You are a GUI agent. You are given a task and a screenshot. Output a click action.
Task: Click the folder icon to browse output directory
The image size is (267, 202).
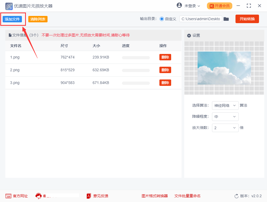pos(226,19)
